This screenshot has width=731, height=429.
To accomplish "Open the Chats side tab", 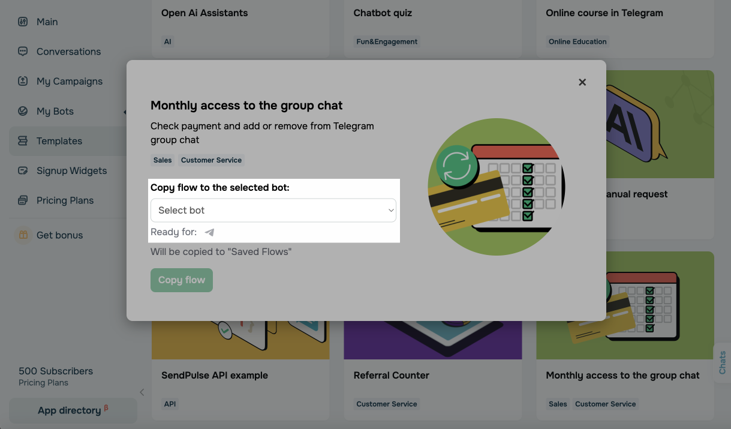I will 723,363.
